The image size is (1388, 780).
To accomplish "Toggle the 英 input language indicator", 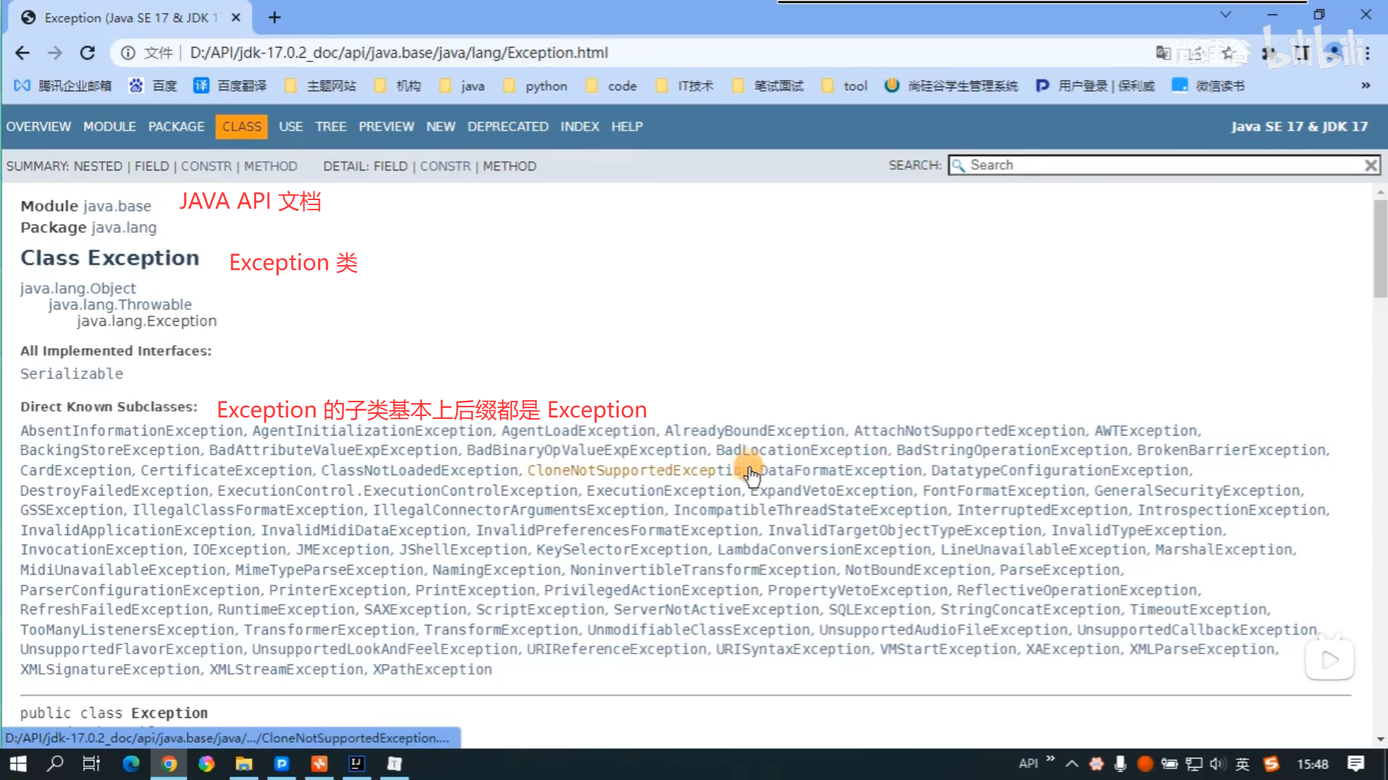I will pos(1243,763).
